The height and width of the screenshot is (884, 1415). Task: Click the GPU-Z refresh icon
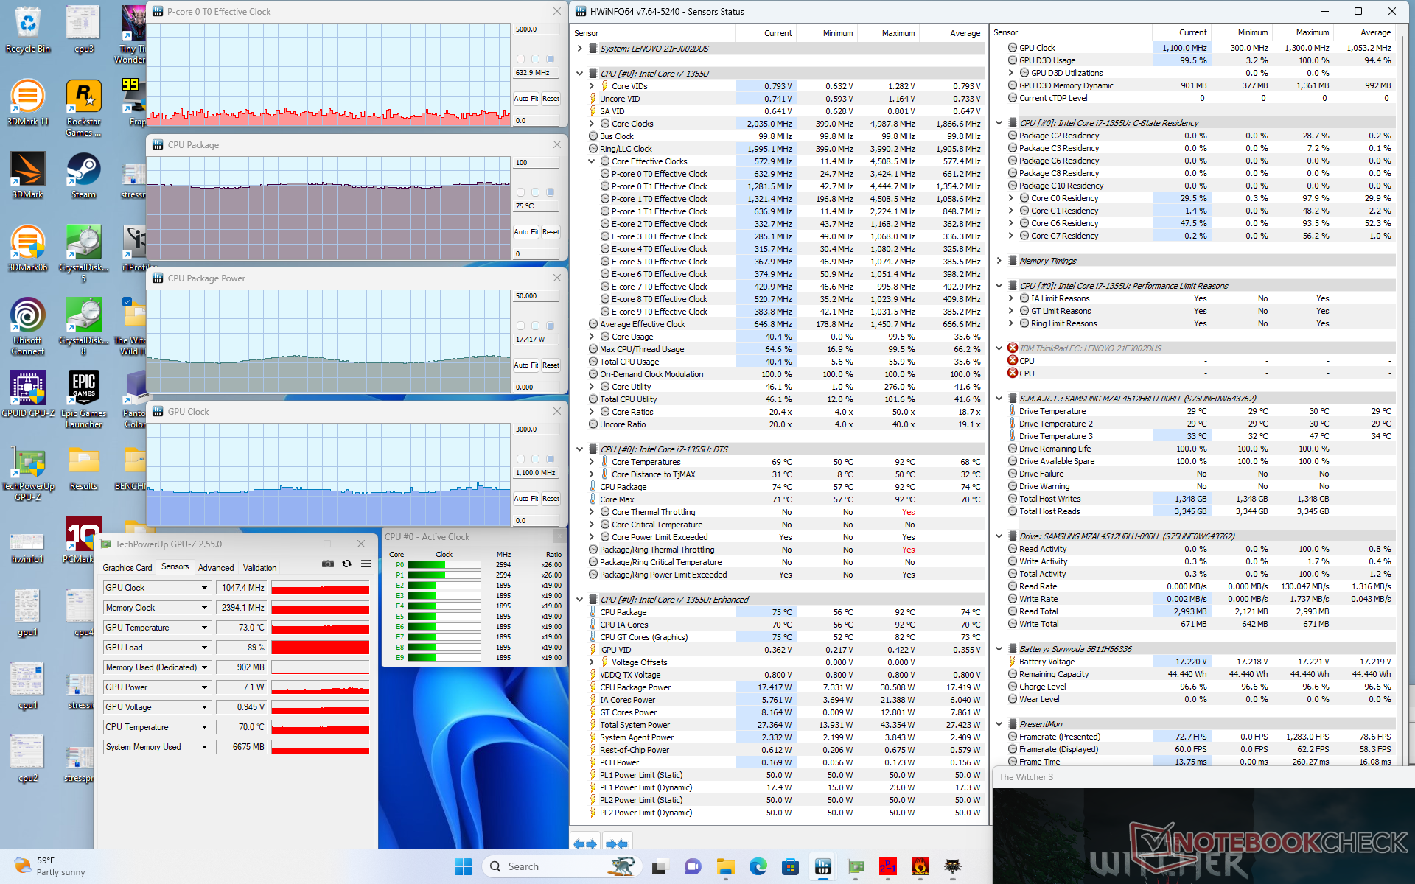[346, 564]
